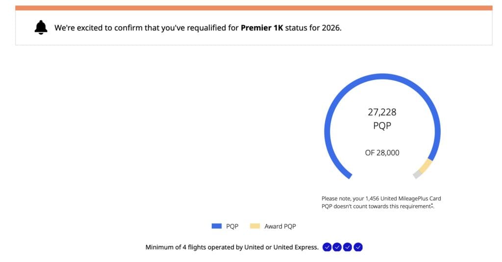This screenshot has height=262, width=502.
Task: Click the MileagePlus Card PQP note
Action: pyautogui.click(x=377, y=202)
